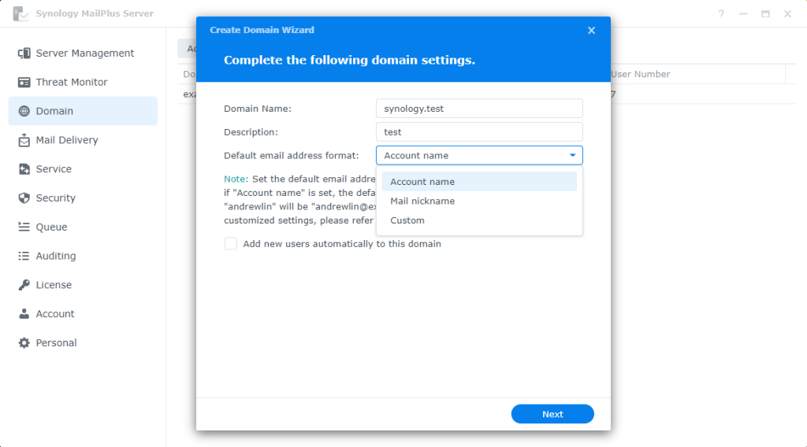Open the Auditing page
This screenshot has height=447, width=807.
click(83, 256)
